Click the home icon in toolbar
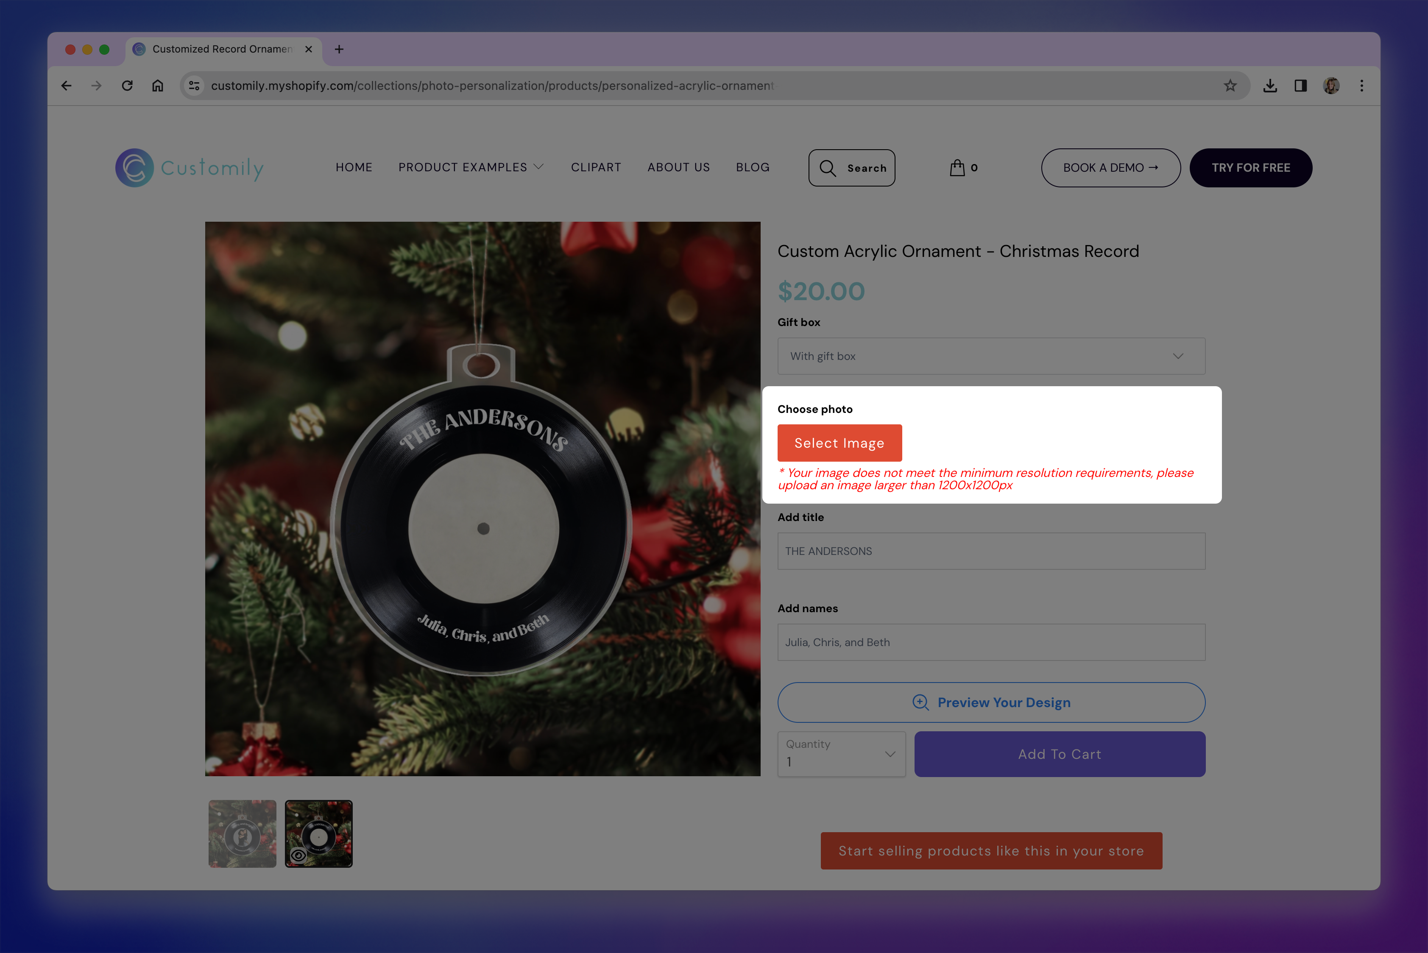Viewport: 1428px width, 953px height. (157, 86)
